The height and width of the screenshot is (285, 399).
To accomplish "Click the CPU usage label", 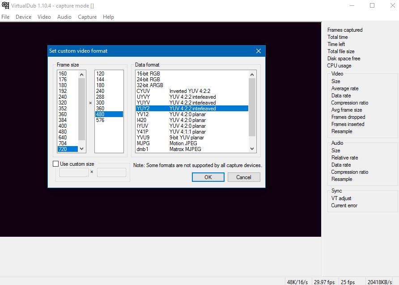I will tap(339, 66).
